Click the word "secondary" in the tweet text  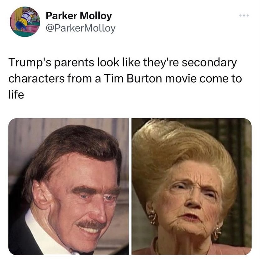click(x=209, y=63)
